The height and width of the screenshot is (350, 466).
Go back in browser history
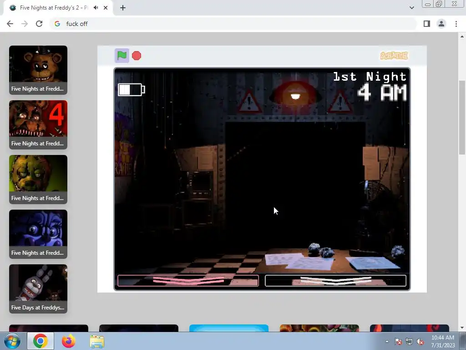click(x=10, y=24)
